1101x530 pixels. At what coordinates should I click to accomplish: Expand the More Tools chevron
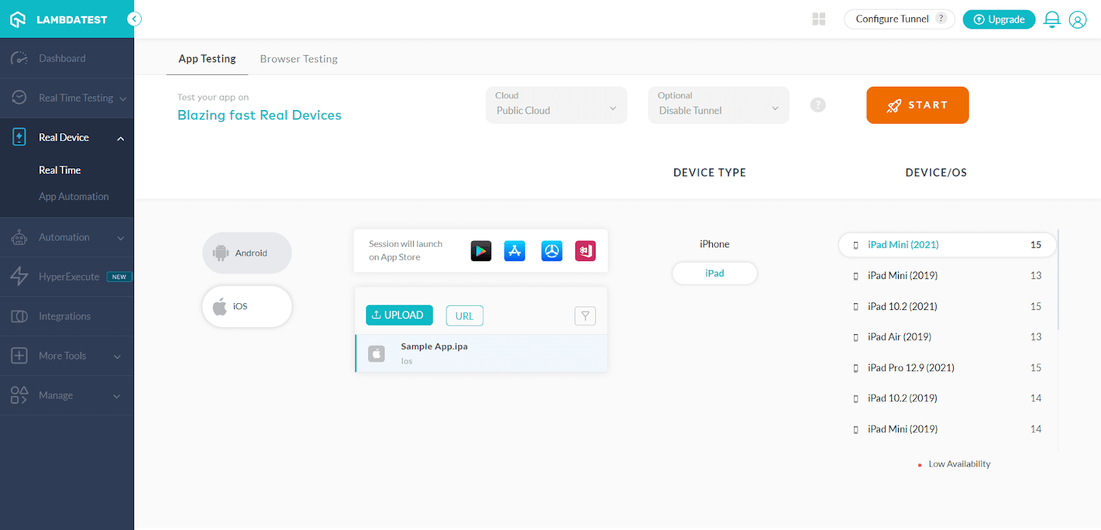(x=117, y=356)
